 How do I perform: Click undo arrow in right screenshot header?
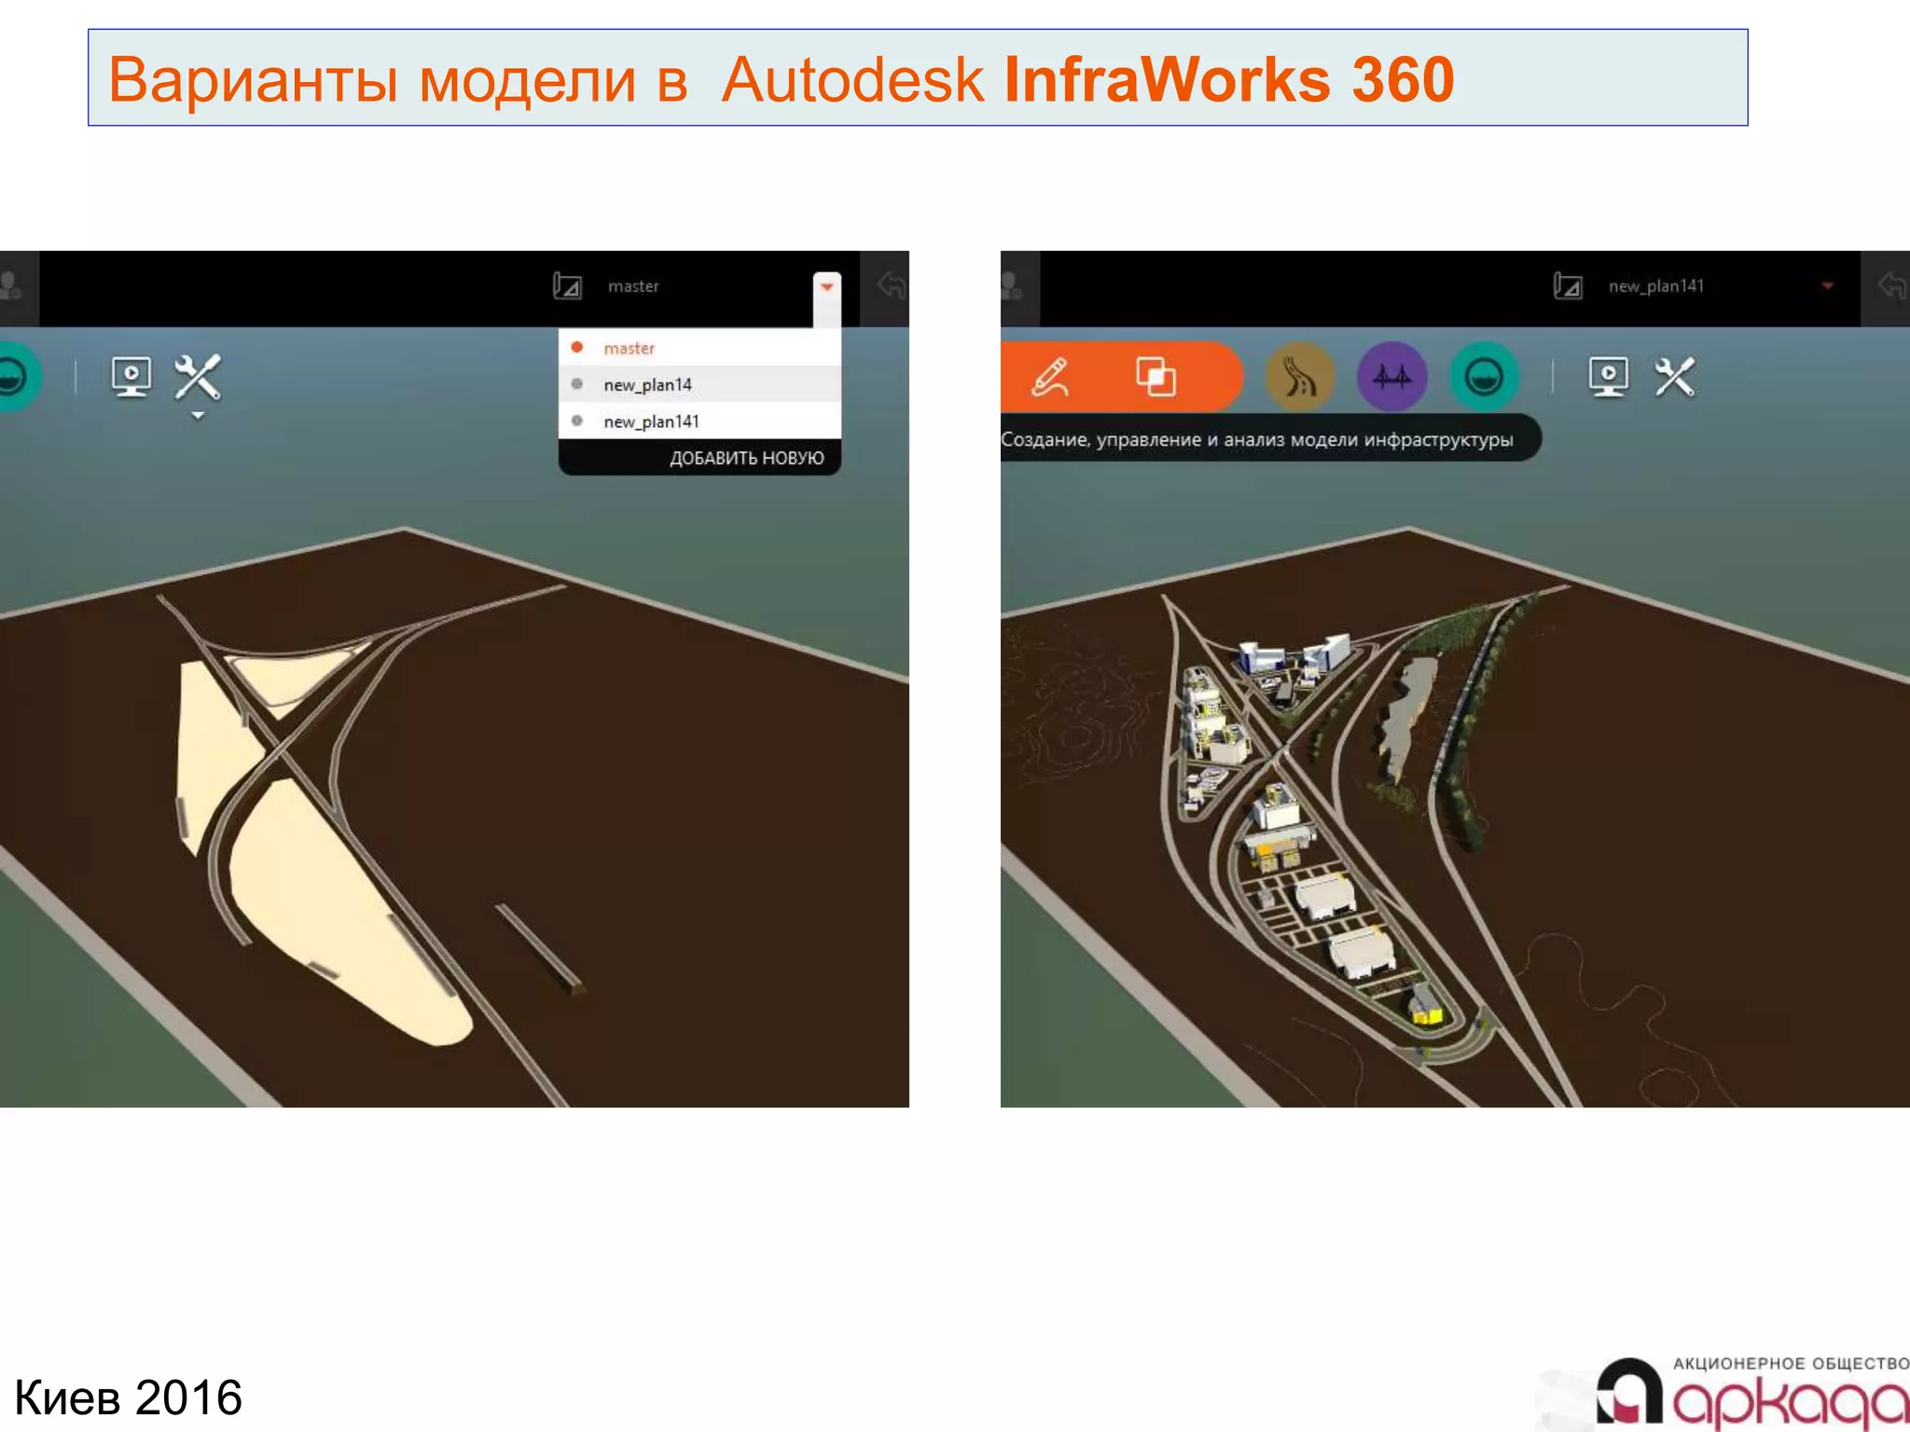coord(1891,285)
